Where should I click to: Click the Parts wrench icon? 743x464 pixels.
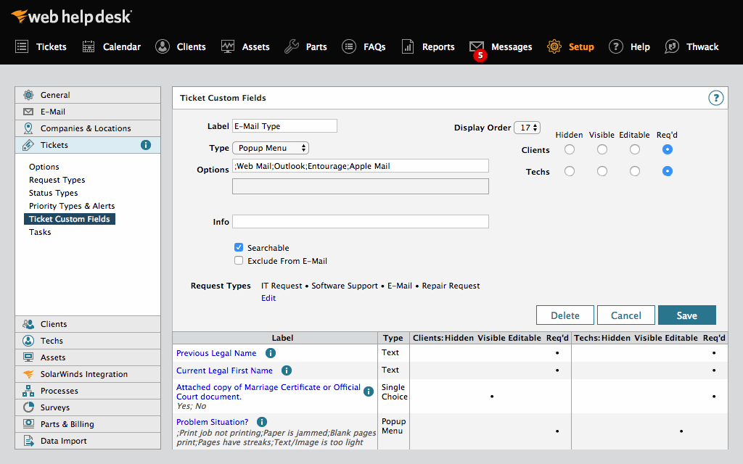[x=291, y=46]
